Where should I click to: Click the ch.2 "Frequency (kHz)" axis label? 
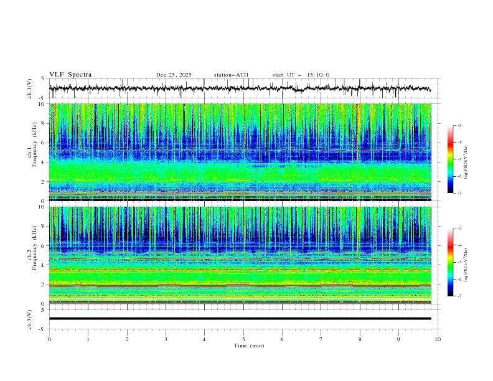click(35, 248)
